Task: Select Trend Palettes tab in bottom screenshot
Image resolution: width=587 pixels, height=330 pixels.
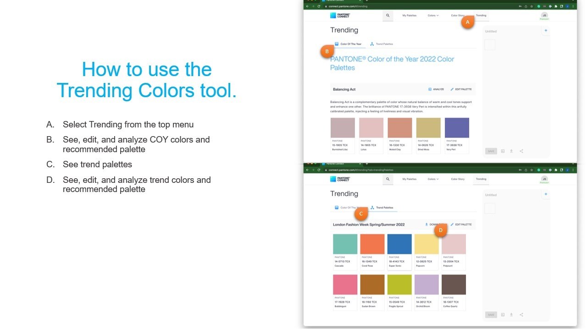Action: 382,208
